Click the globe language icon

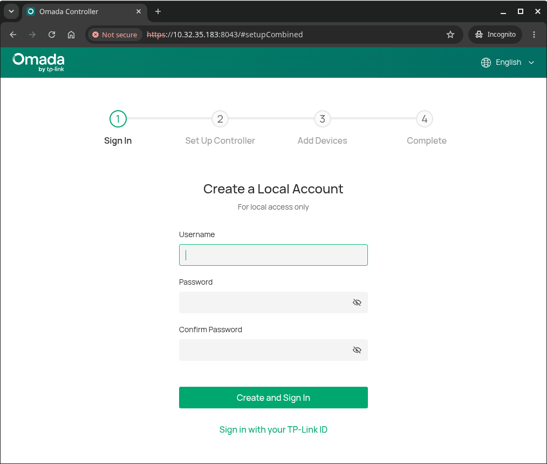[486, 63]
